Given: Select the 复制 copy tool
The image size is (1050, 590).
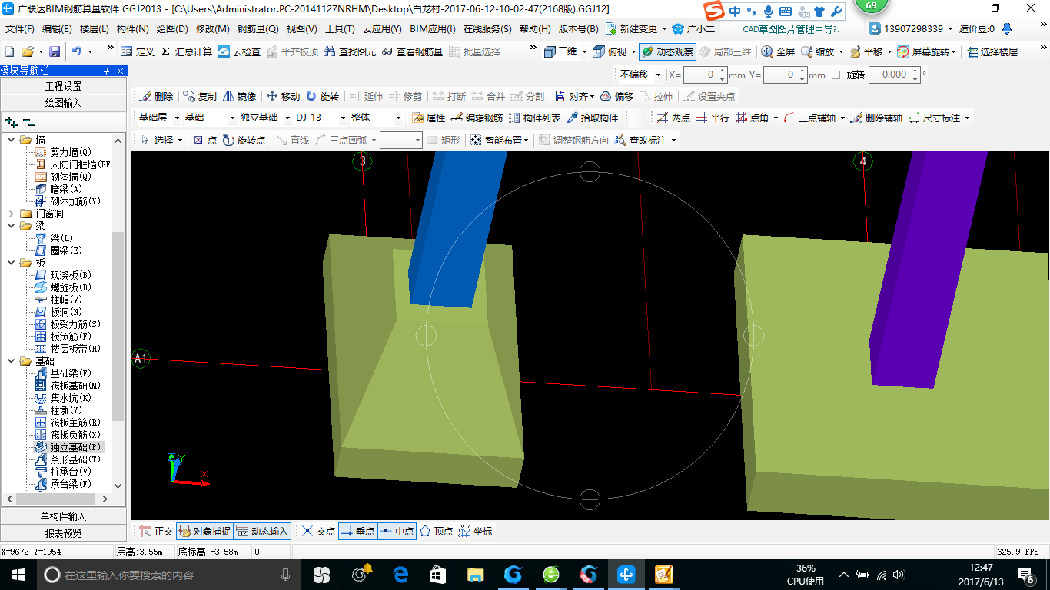Looking at the screenshot, I should tap(201, 96).
